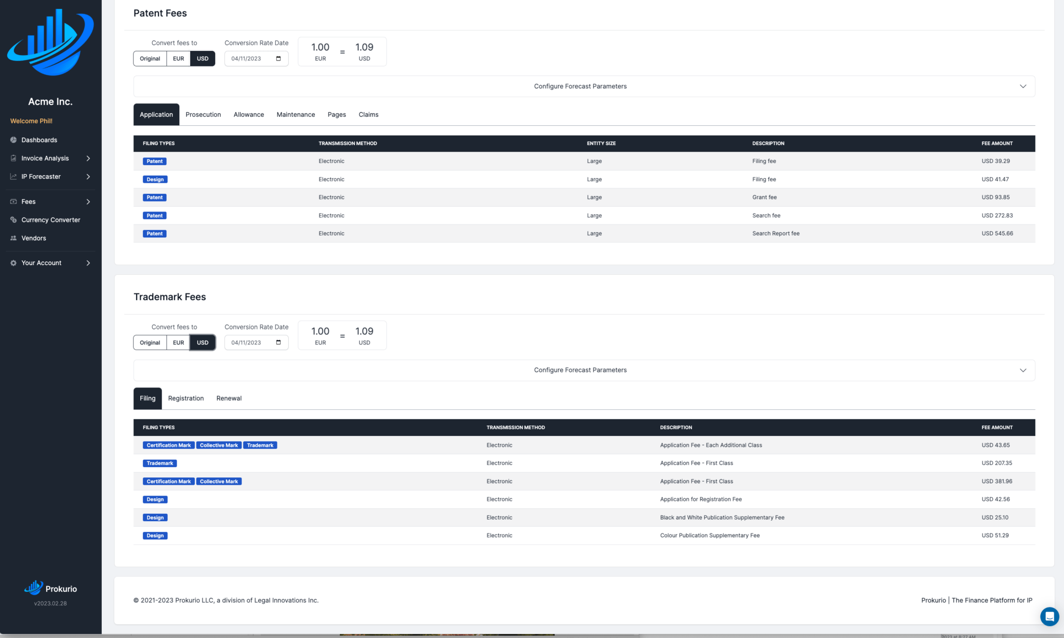
Task: Select Original conversion in Patent Fees
Action: coord(150,59)
